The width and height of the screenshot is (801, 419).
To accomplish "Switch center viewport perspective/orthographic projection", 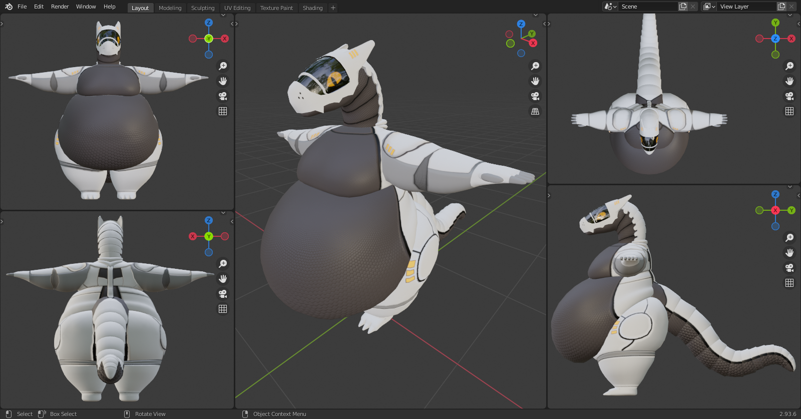I will [x=535, y=111].
